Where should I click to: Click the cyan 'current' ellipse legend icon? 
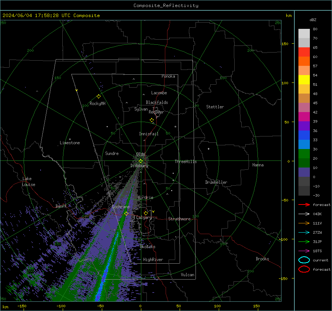[x=304, y=260]
